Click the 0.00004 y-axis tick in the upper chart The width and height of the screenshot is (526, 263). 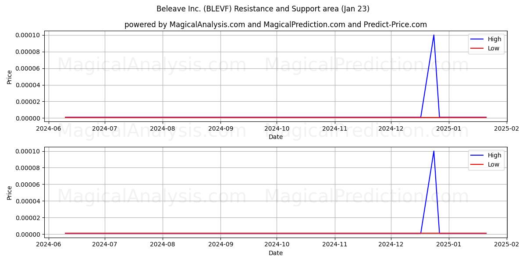tap(27, 85)
